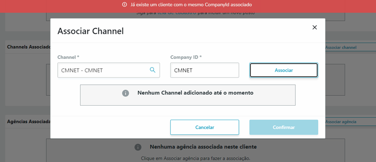Cancel the Associar Channel dialog

point(205,127)
